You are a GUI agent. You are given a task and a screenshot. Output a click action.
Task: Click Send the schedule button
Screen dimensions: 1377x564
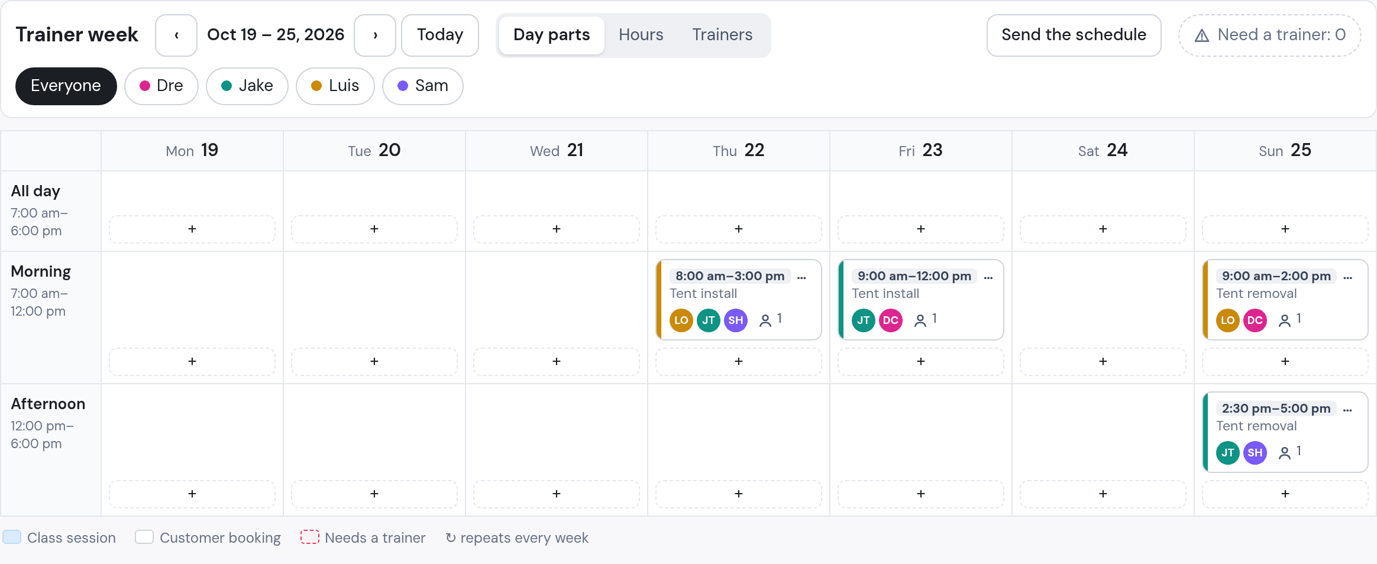click(1074, 35)
